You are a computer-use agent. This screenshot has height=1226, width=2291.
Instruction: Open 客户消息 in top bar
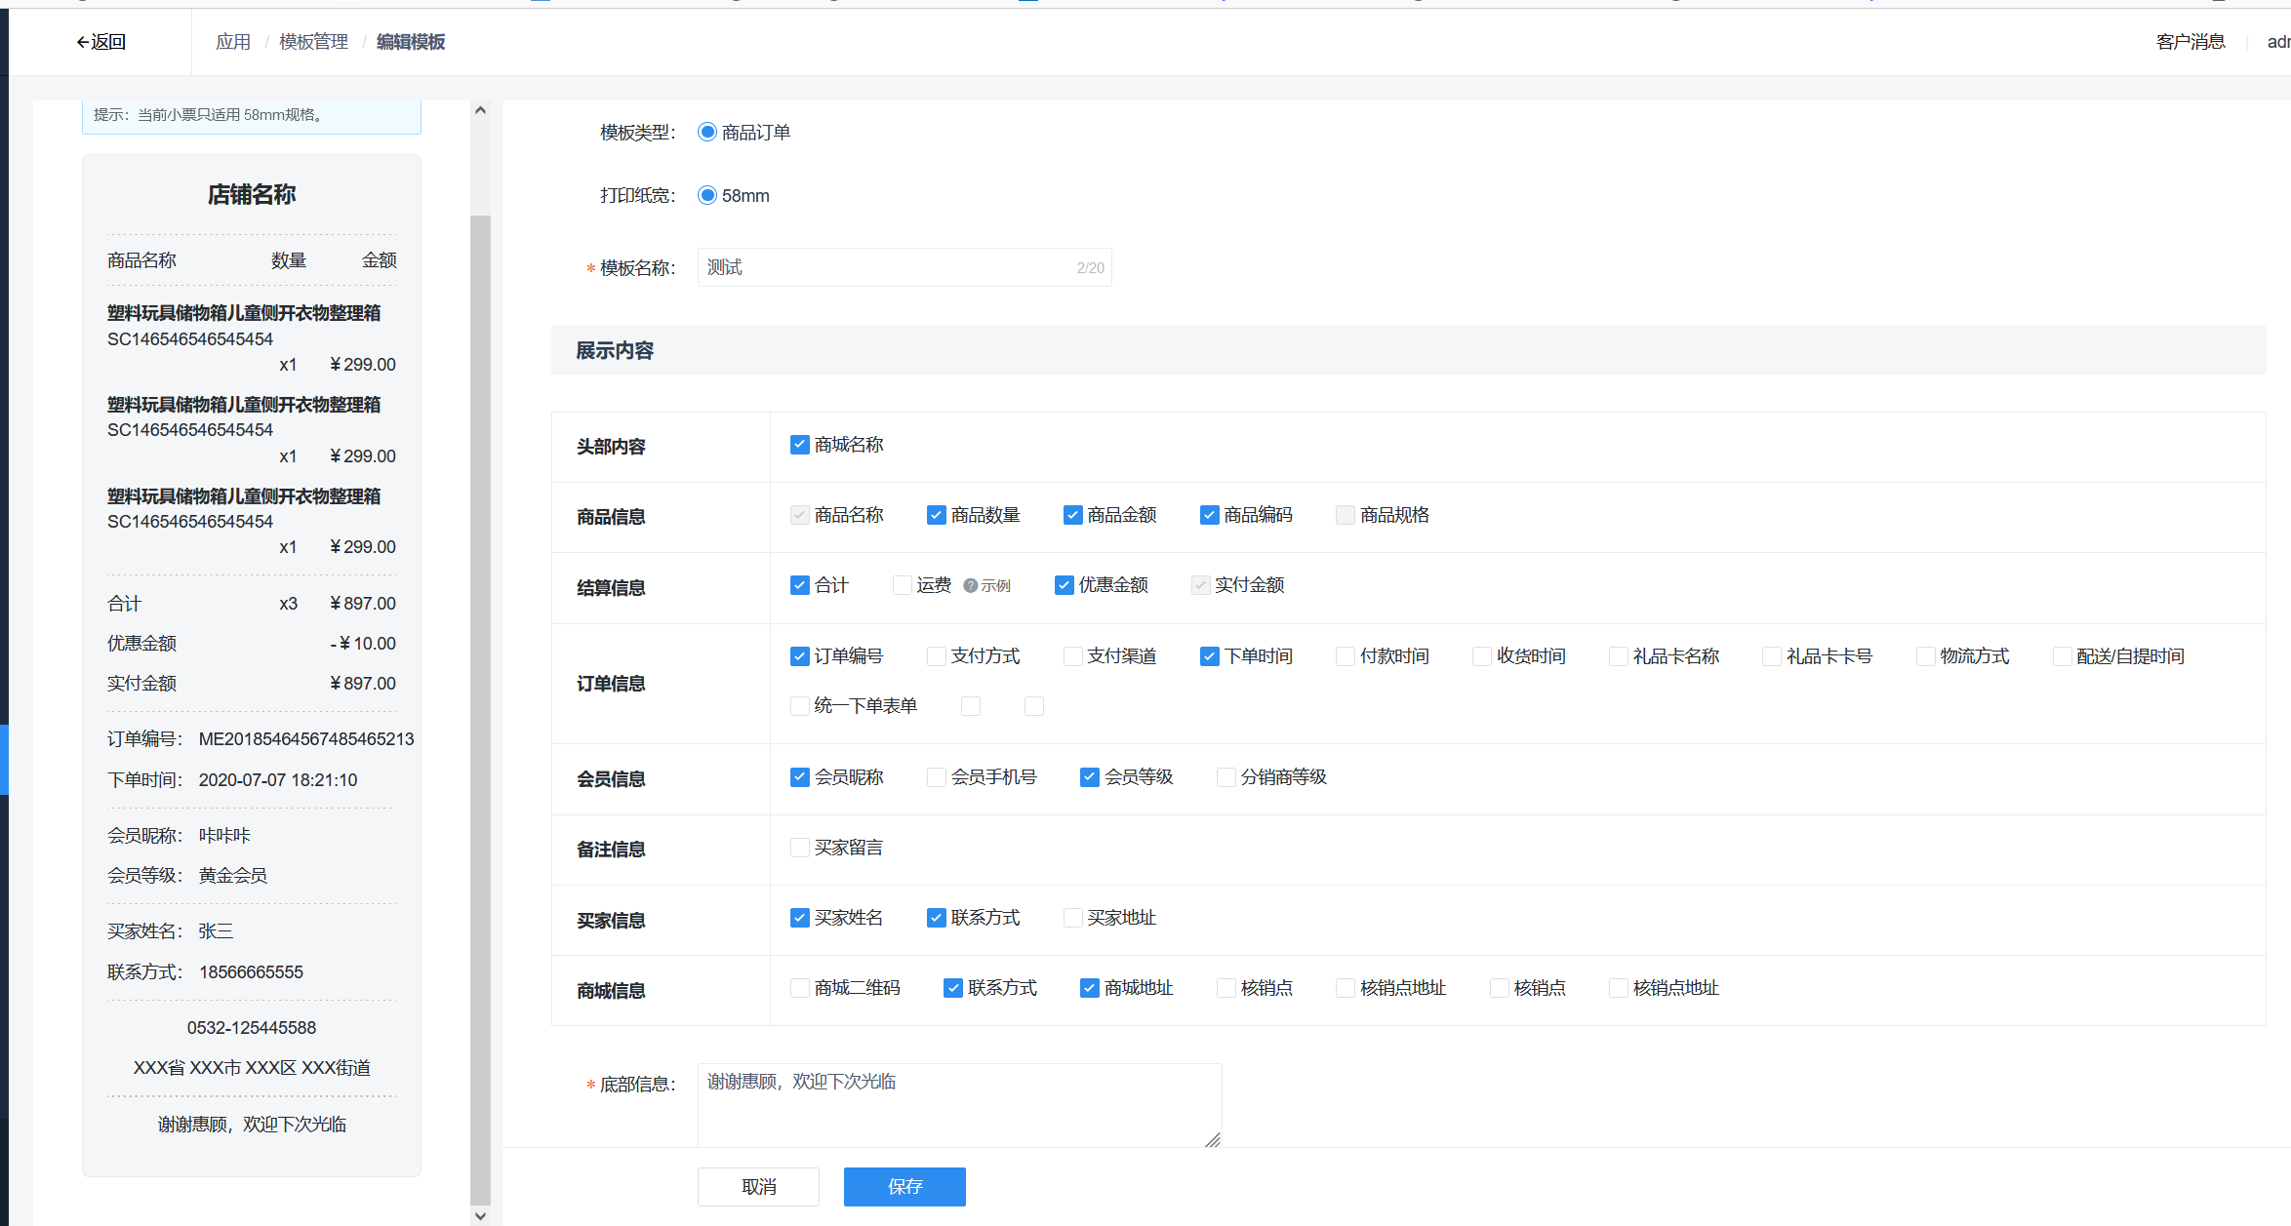pos(2191,42)
